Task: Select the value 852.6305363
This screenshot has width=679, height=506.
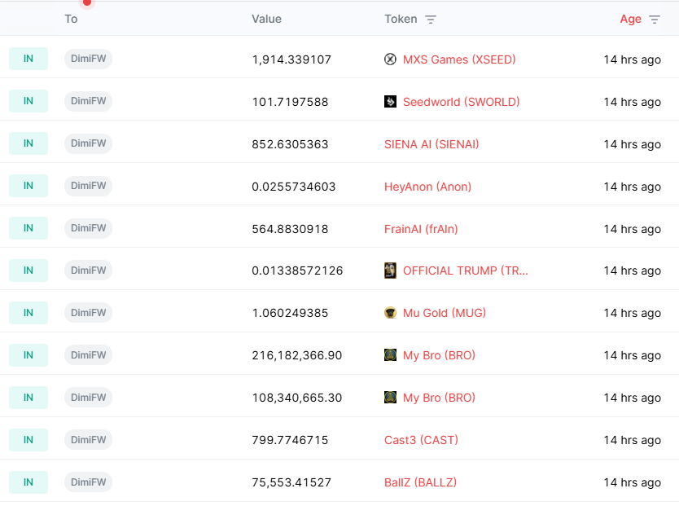Action: tap(290, 144)
